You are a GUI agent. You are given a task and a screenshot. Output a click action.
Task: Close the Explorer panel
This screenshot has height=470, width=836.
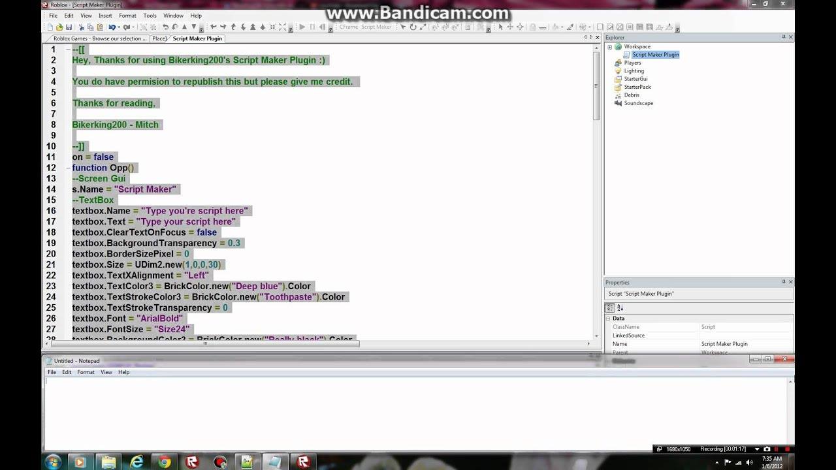click(791, 37)
